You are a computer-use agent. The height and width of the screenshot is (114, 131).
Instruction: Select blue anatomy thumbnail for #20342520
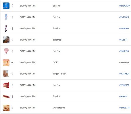[x=6, y=6]
